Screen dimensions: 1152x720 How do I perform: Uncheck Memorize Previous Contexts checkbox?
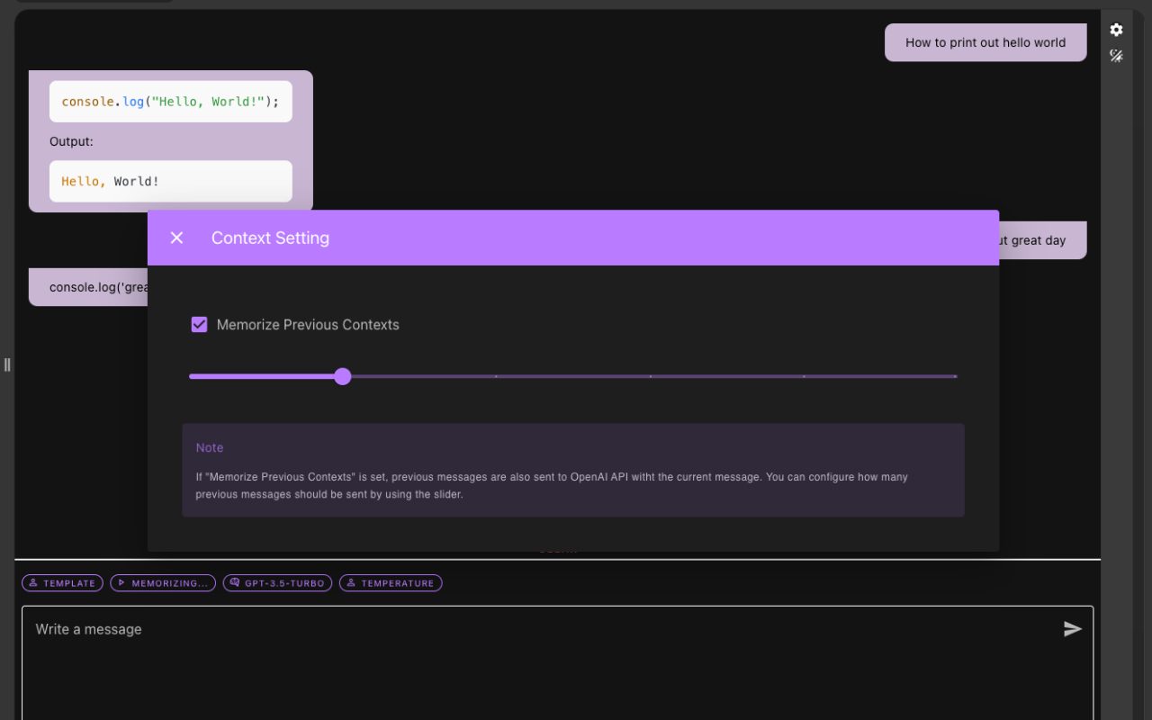tap(200, 325)
